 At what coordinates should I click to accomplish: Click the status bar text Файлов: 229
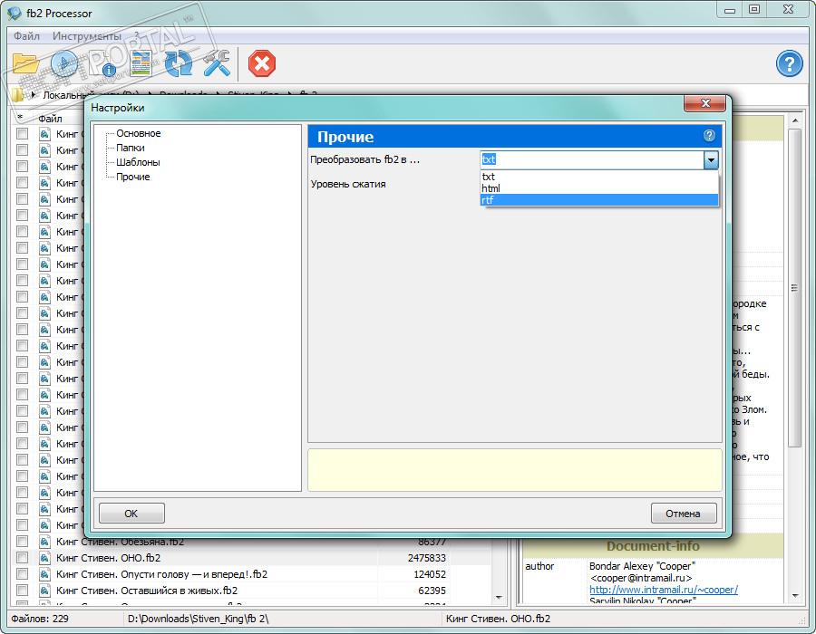click(x=40, y=619)
